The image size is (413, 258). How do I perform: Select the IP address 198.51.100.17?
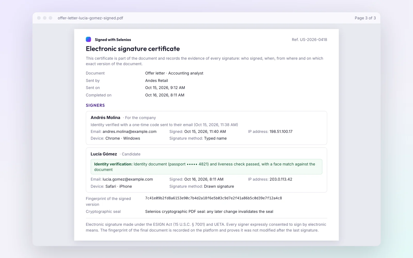[281, 132]
